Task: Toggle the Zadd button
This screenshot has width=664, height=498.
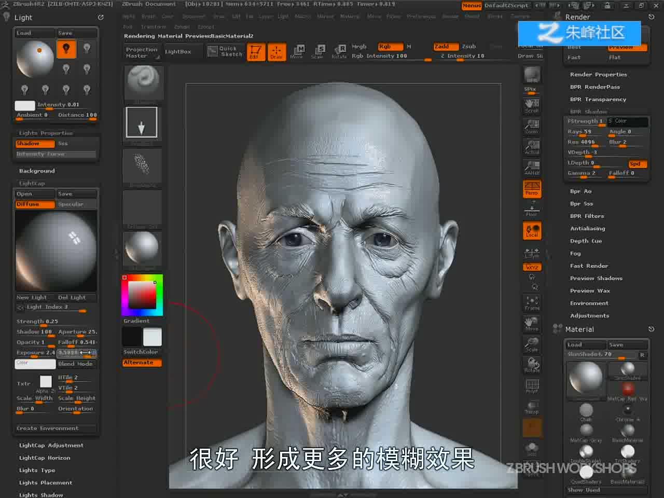Action: point(446,47)
